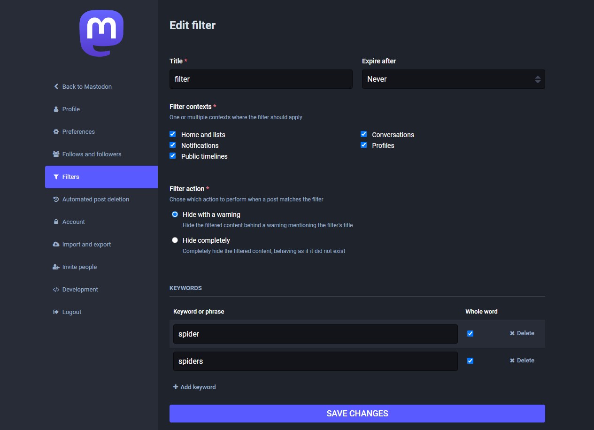Click the spiders keyword input field
This screenshot has width=594, height=430.
[316, 361]
